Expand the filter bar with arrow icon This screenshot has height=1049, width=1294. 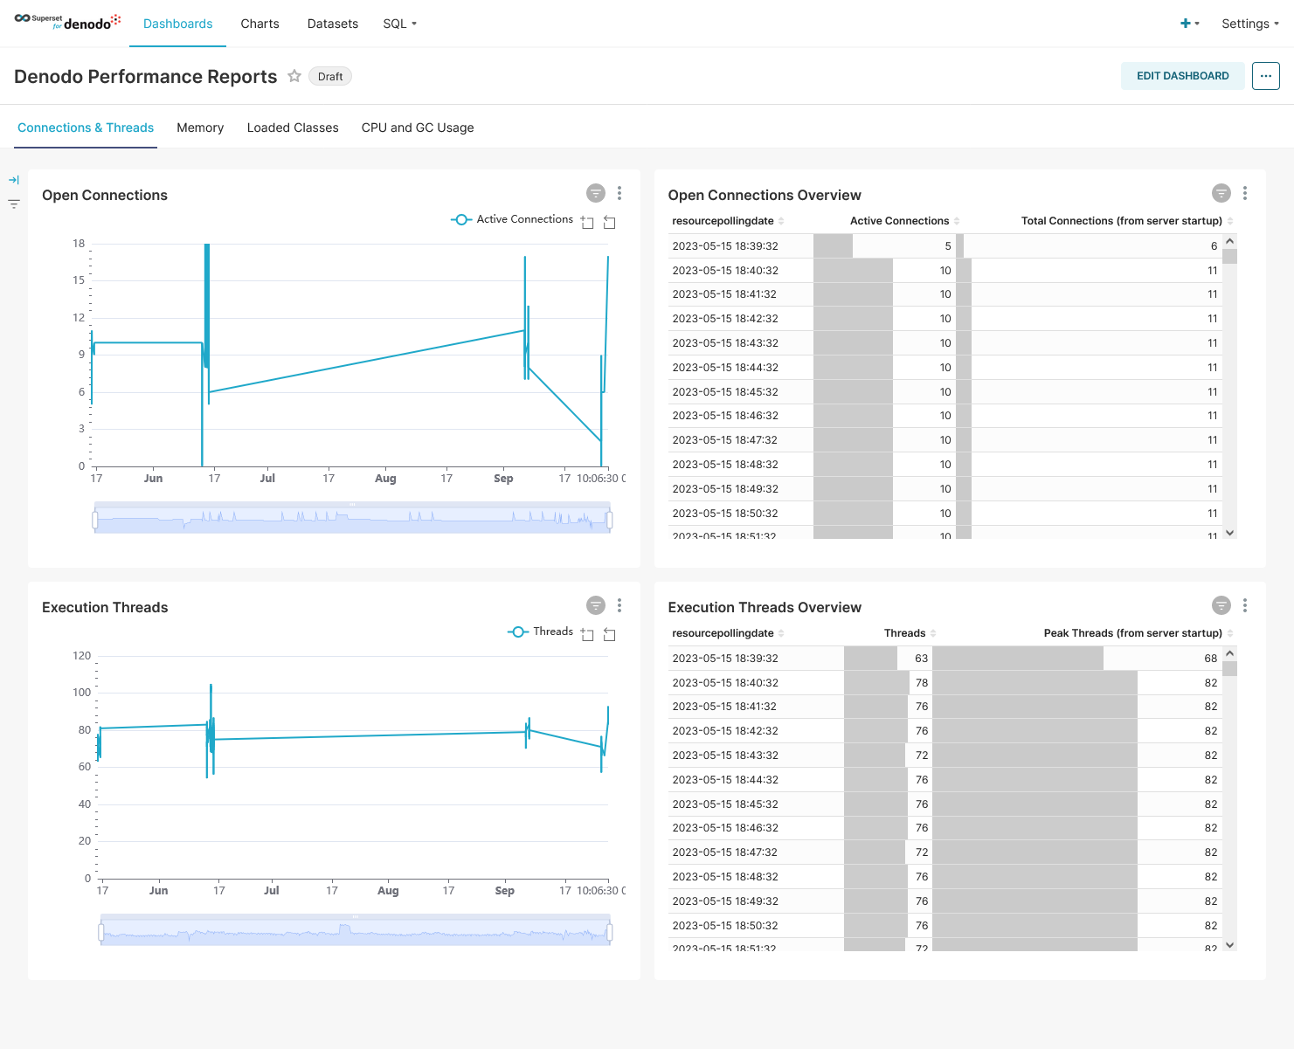(x=14, y=180)
